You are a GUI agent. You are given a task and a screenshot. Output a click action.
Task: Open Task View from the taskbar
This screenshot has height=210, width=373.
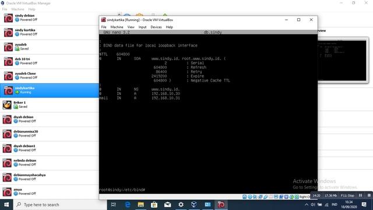click(x=114, y=205)
